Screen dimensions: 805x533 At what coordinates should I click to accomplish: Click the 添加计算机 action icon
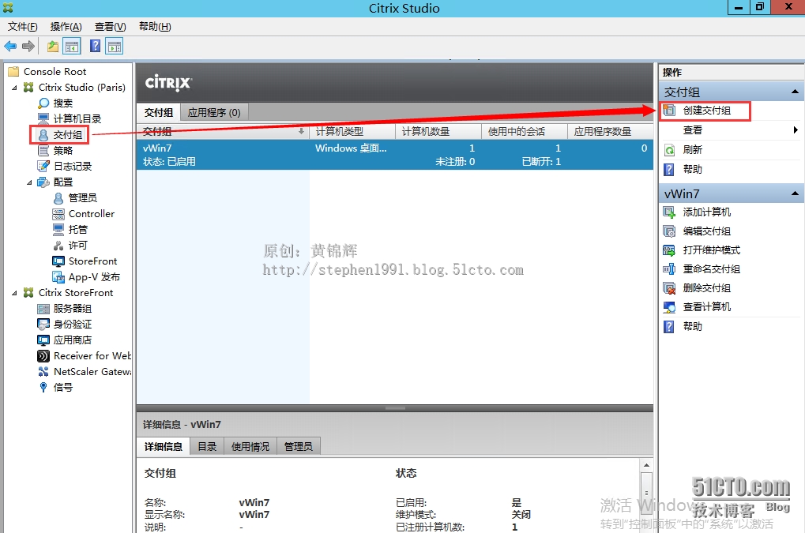point(669,212)
